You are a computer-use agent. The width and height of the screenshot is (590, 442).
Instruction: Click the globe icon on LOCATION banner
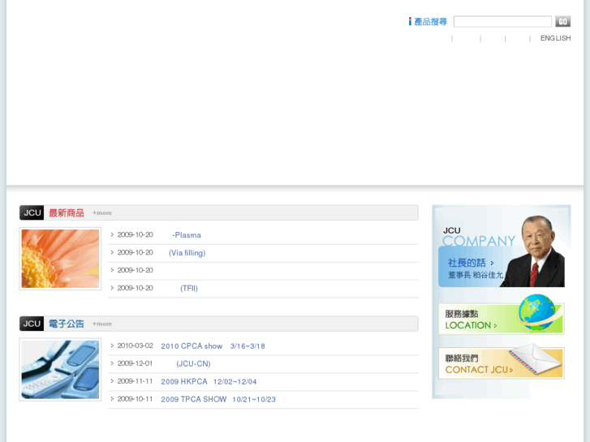(x=536, y=313)
